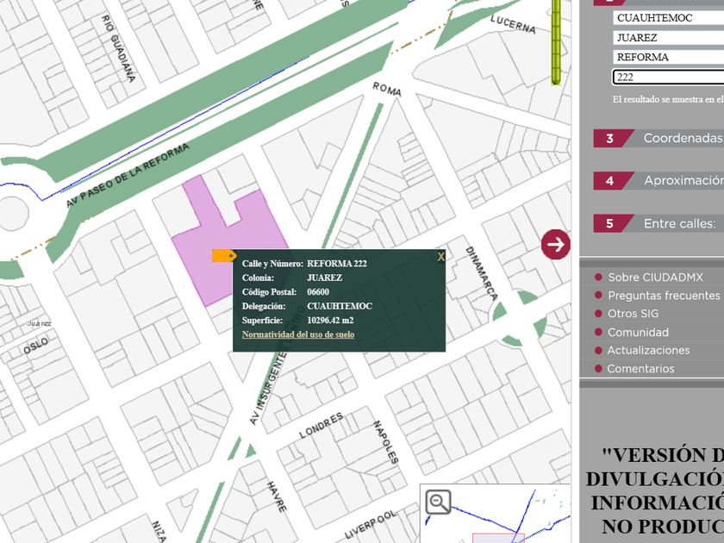Click the red circular arrow button
The image size is (724, 543).
coord(555,244)
